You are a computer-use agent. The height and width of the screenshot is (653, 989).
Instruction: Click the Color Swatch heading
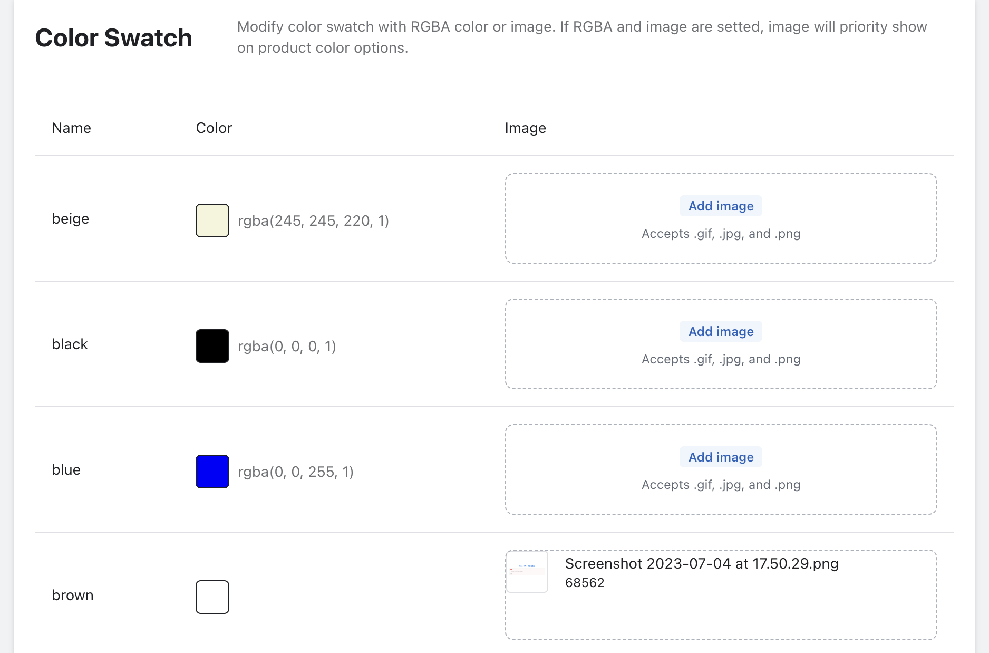113,38
